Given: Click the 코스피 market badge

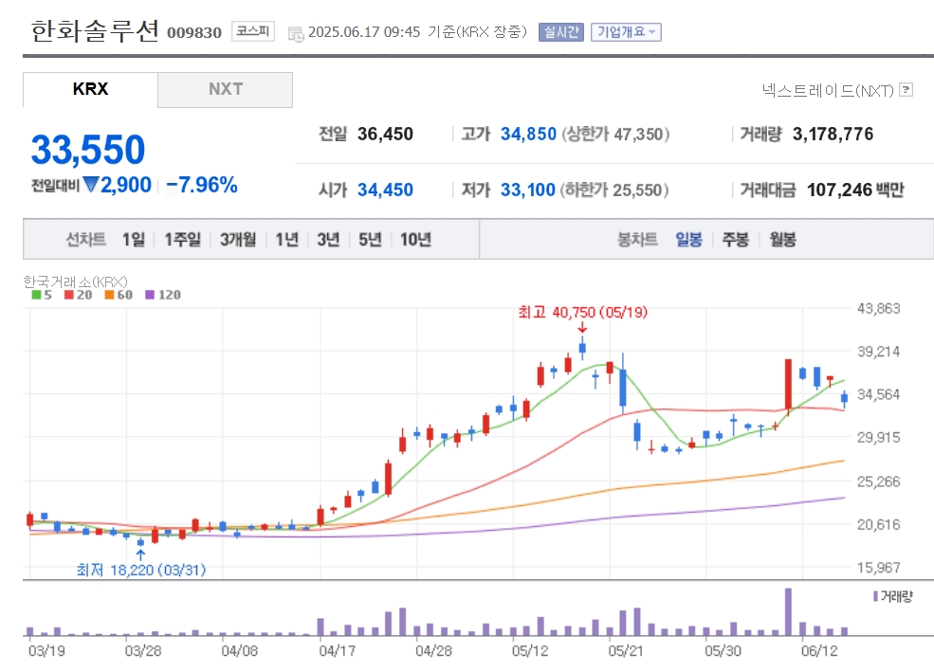Looking at the screenshot, I should pyautogui.click(x=252, y=31).
